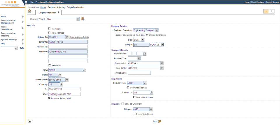Viewport: 280px width, 125px height.
Task: Go to page 1 step button
Action: (266, 11)
